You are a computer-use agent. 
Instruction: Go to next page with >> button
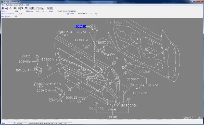point(96,14)
